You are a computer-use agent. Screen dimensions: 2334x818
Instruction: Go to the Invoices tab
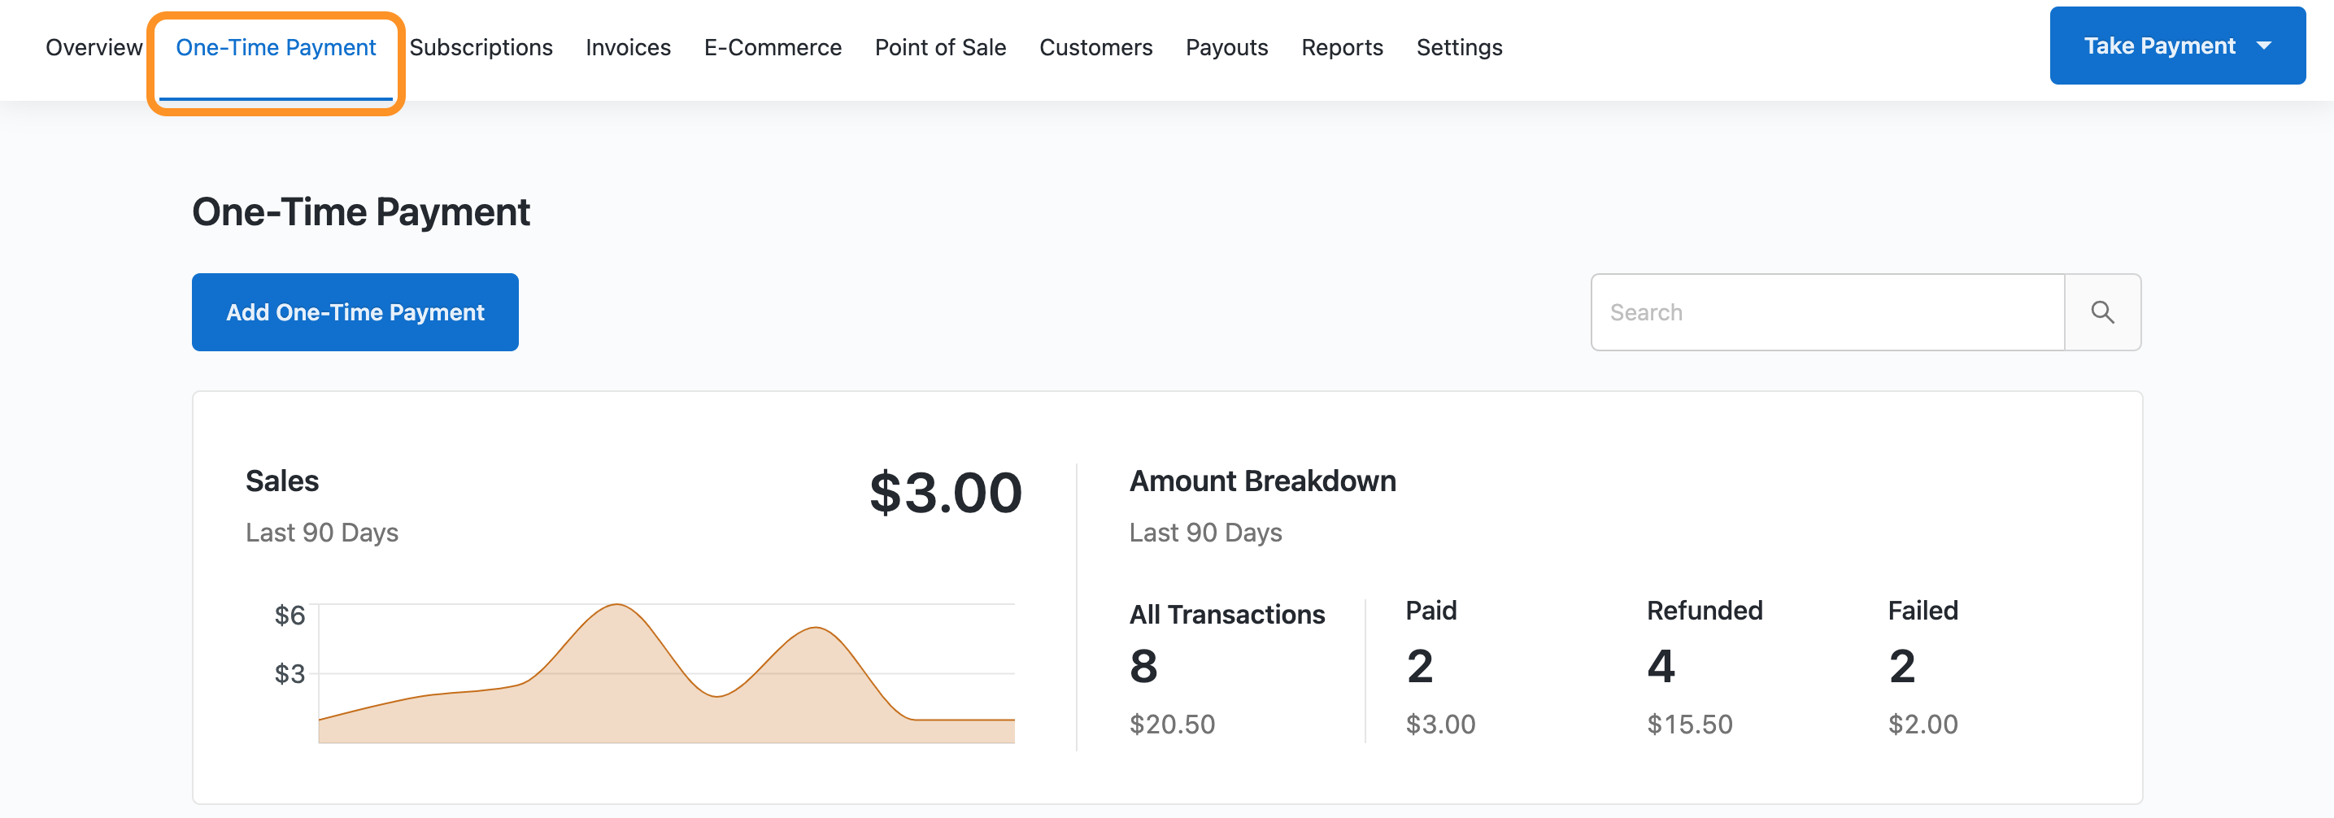coord(628,47)
